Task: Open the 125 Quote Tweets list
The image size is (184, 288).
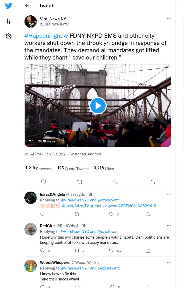Action: coord(73,168)
